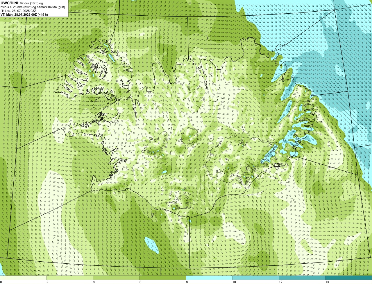Click the 'UWC/DINI: Vindur (10m) og' title line
The image size is (372, 284).
(x=22, y=3)
